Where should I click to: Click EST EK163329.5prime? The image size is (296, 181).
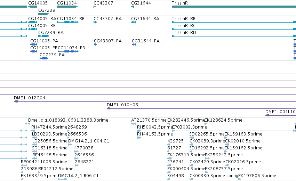[40, 176]
